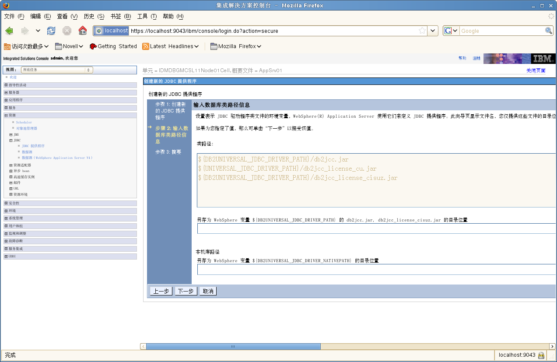Click the DB2UNIVERSAL_JDBC_DRIVER_PATH directory field

[376, 228]
